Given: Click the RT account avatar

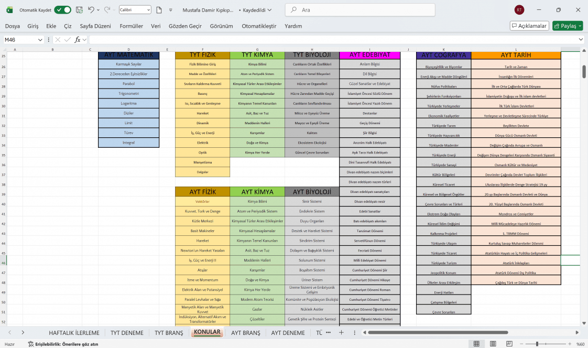Looking at the screenshot, I should point(519,10).
